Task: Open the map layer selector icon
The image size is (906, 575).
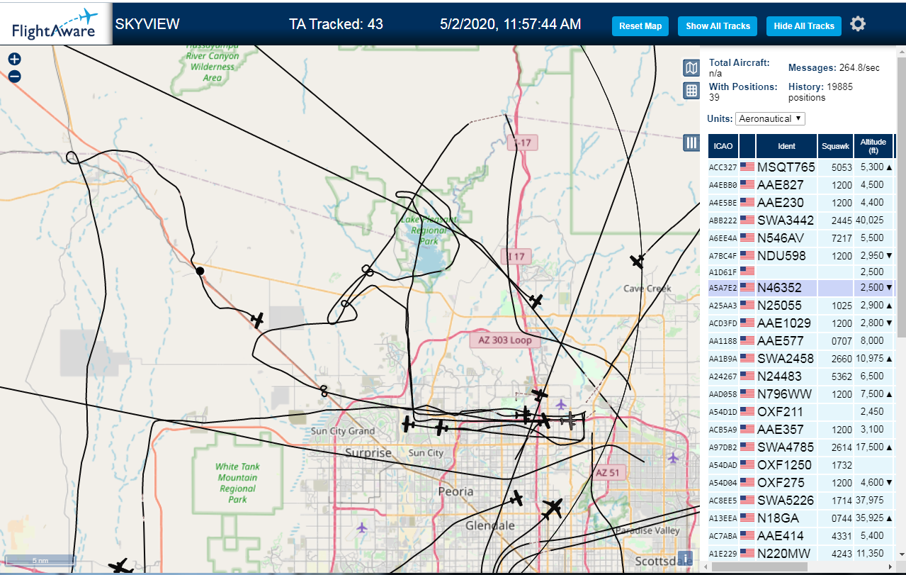Action: tap(691, 67)
